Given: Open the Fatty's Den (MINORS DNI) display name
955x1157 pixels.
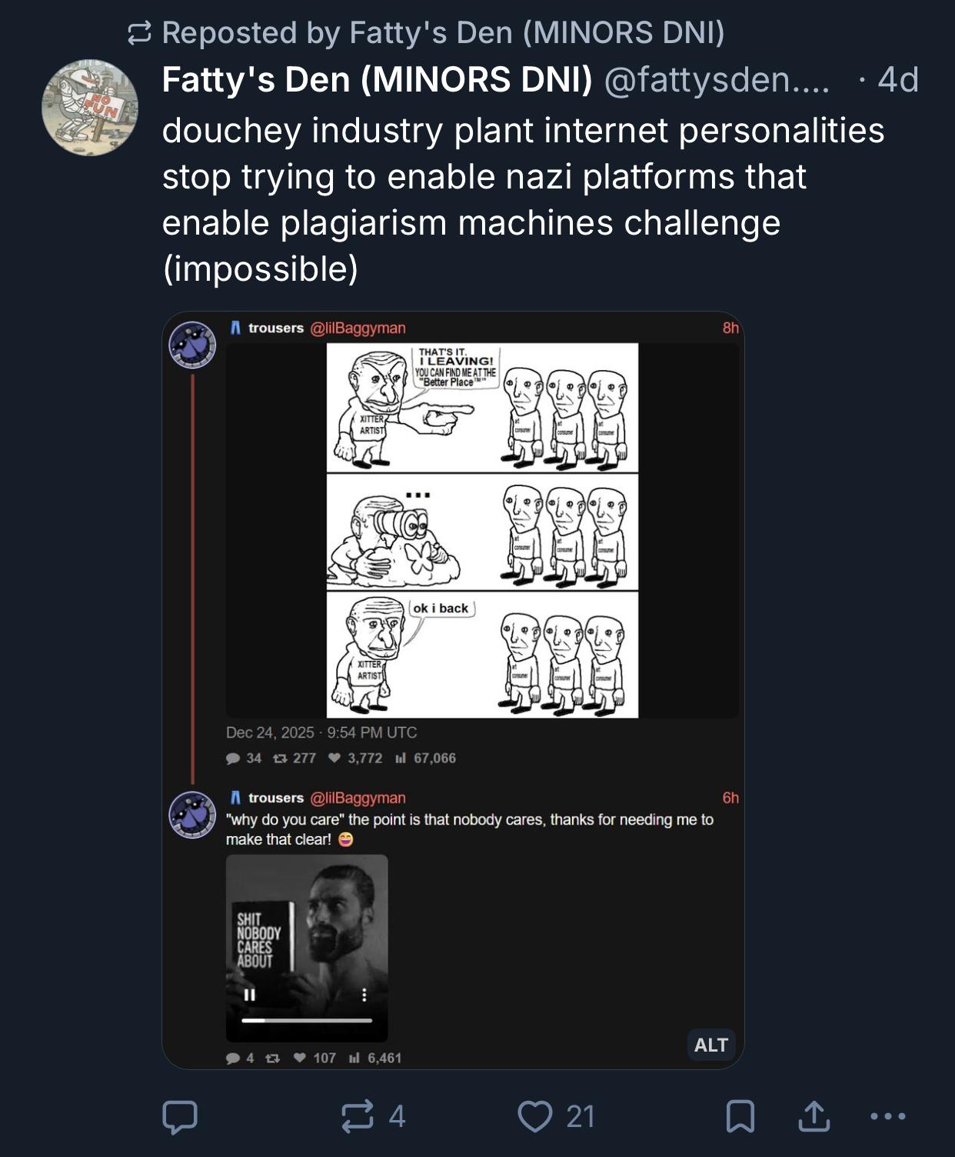Looking at the screenshot, I should (377, 79).
